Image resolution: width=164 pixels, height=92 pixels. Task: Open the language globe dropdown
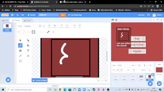(x=13, y=15)
